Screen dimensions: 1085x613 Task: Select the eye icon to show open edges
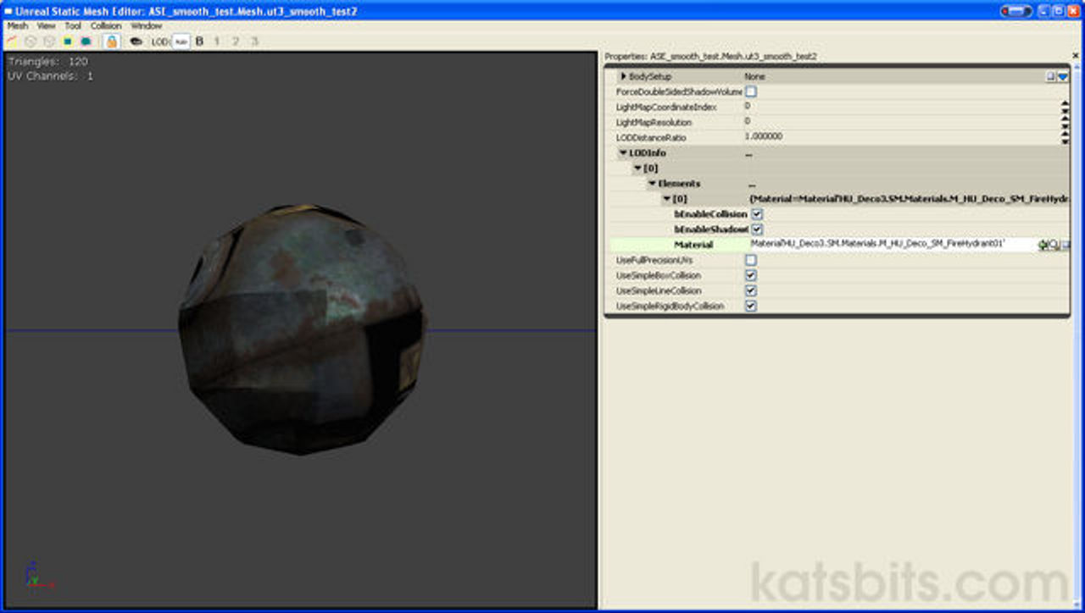click(136, 41)
